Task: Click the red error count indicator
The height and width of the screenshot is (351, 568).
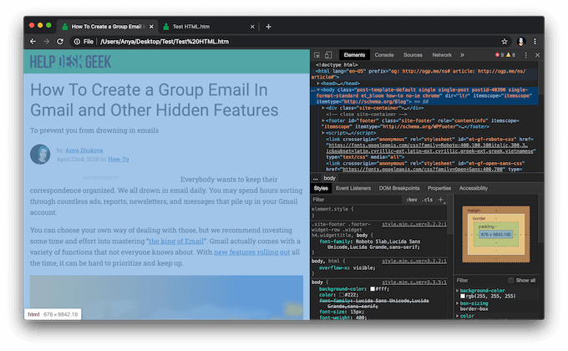Action: pyautogui.click(x=500, y=54)
